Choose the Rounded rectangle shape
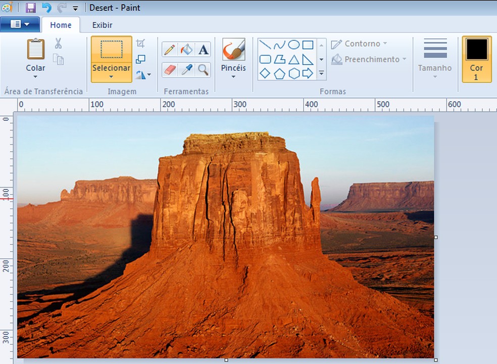 click(x=265, y=59)
